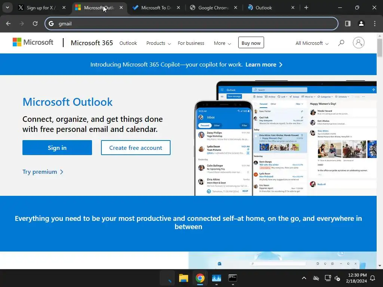Click the Buy now button
The height and width of the screenshot is (287, 383).
point(251,43)
